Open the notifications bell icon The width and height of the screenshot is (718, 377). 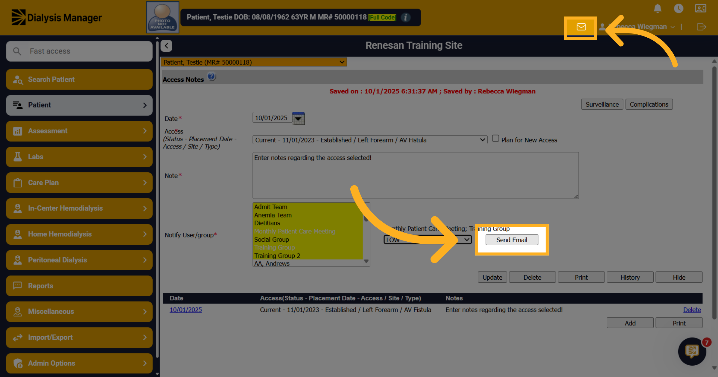(657, 8)
